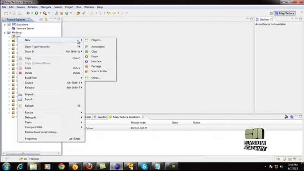304x171 pixels.
Task: Collapse the DFS Locations tree node
Action: point(5,25)
